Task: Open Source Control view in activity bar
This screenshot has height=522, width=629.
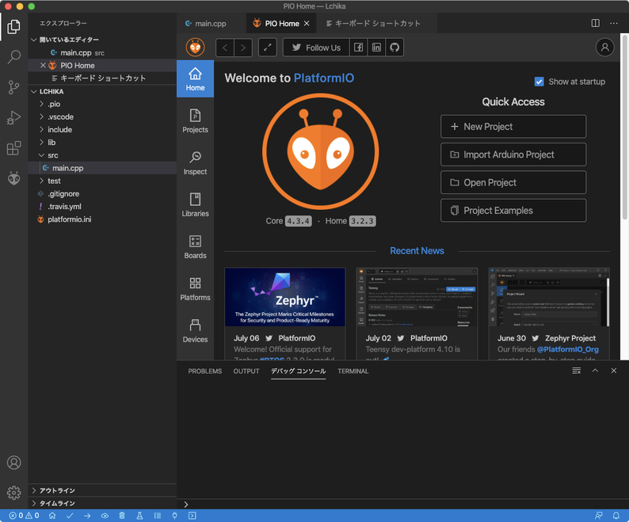Action: pyautogui.click(x=13, y=87)
